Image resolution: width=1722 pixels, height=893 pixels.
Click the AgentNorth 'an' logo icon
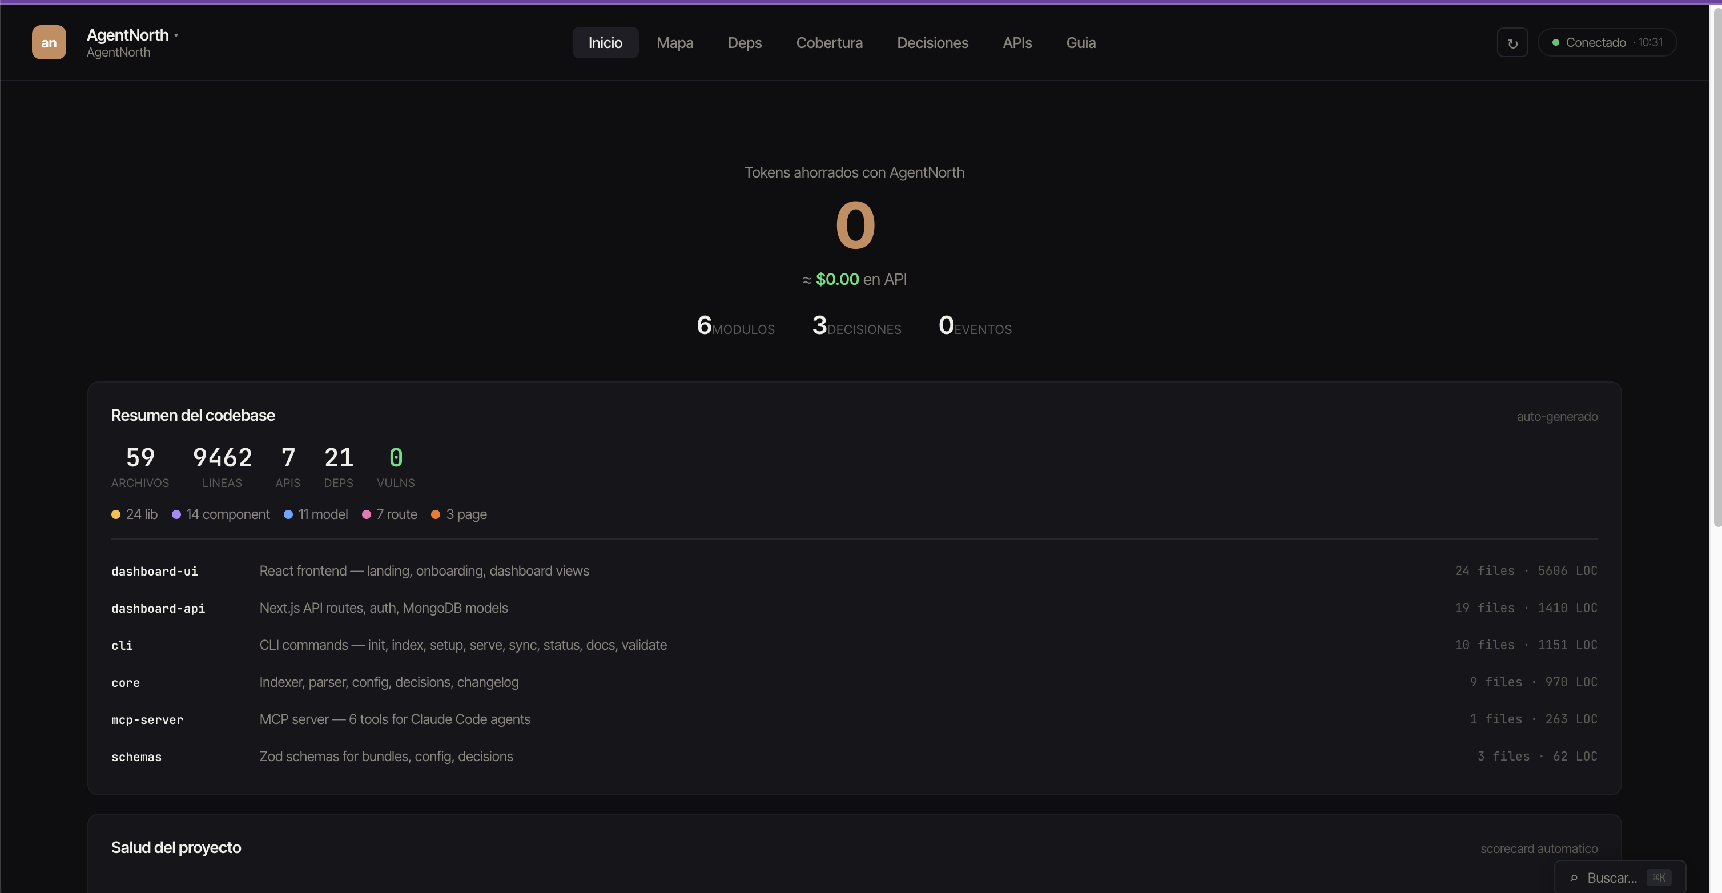(49, 42)
